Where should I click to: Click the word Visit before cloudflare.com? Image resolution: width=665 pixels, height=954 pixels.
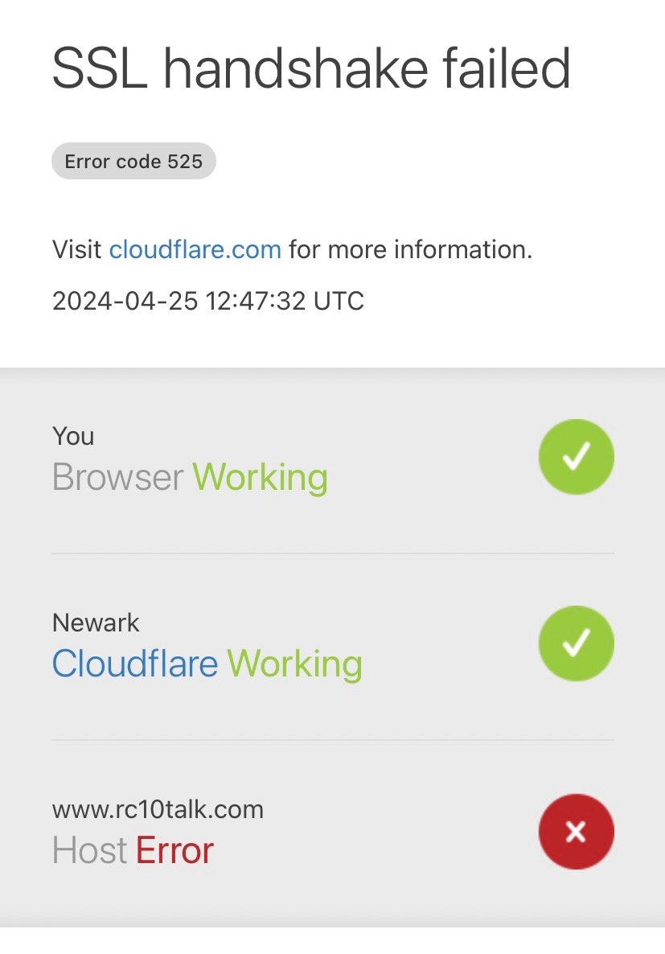coord(77,249)
